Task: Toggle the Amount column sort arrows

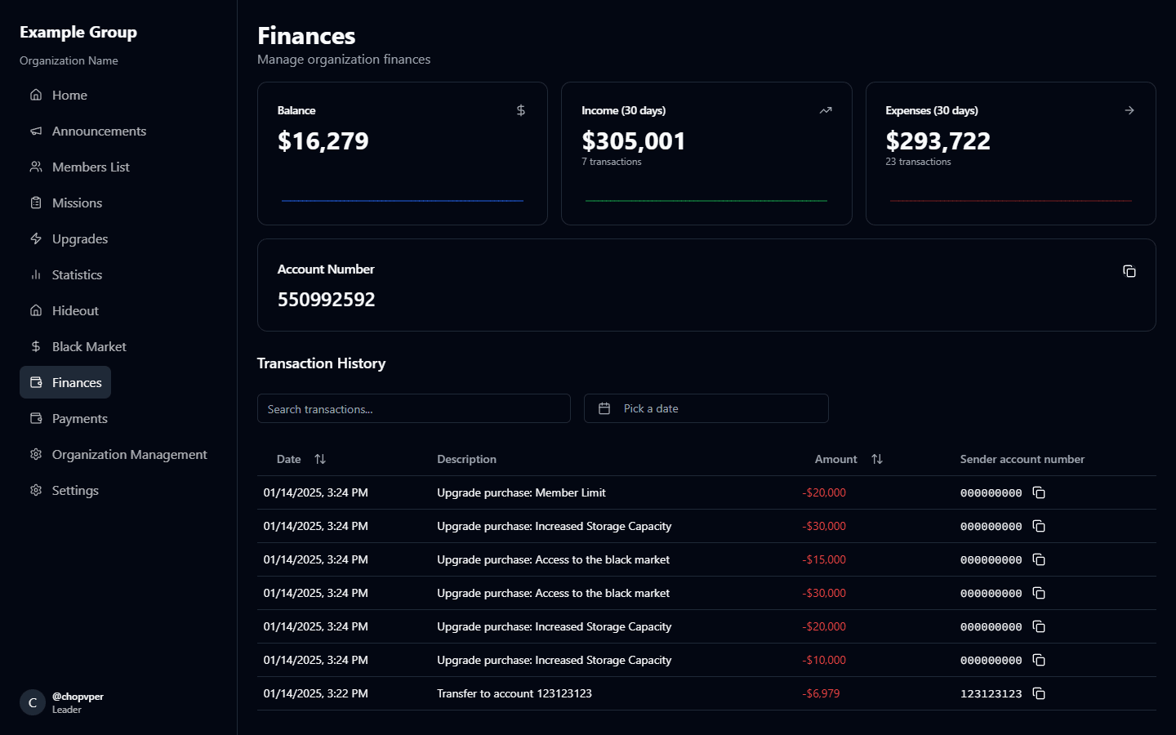Action: pos(877,459)
